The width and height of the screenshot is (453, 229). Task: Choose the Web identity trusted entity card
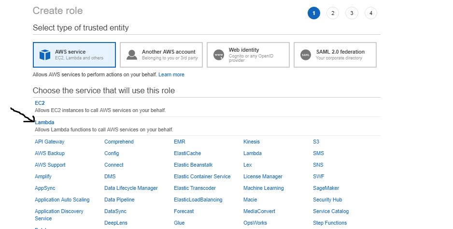tap(248, 55)
